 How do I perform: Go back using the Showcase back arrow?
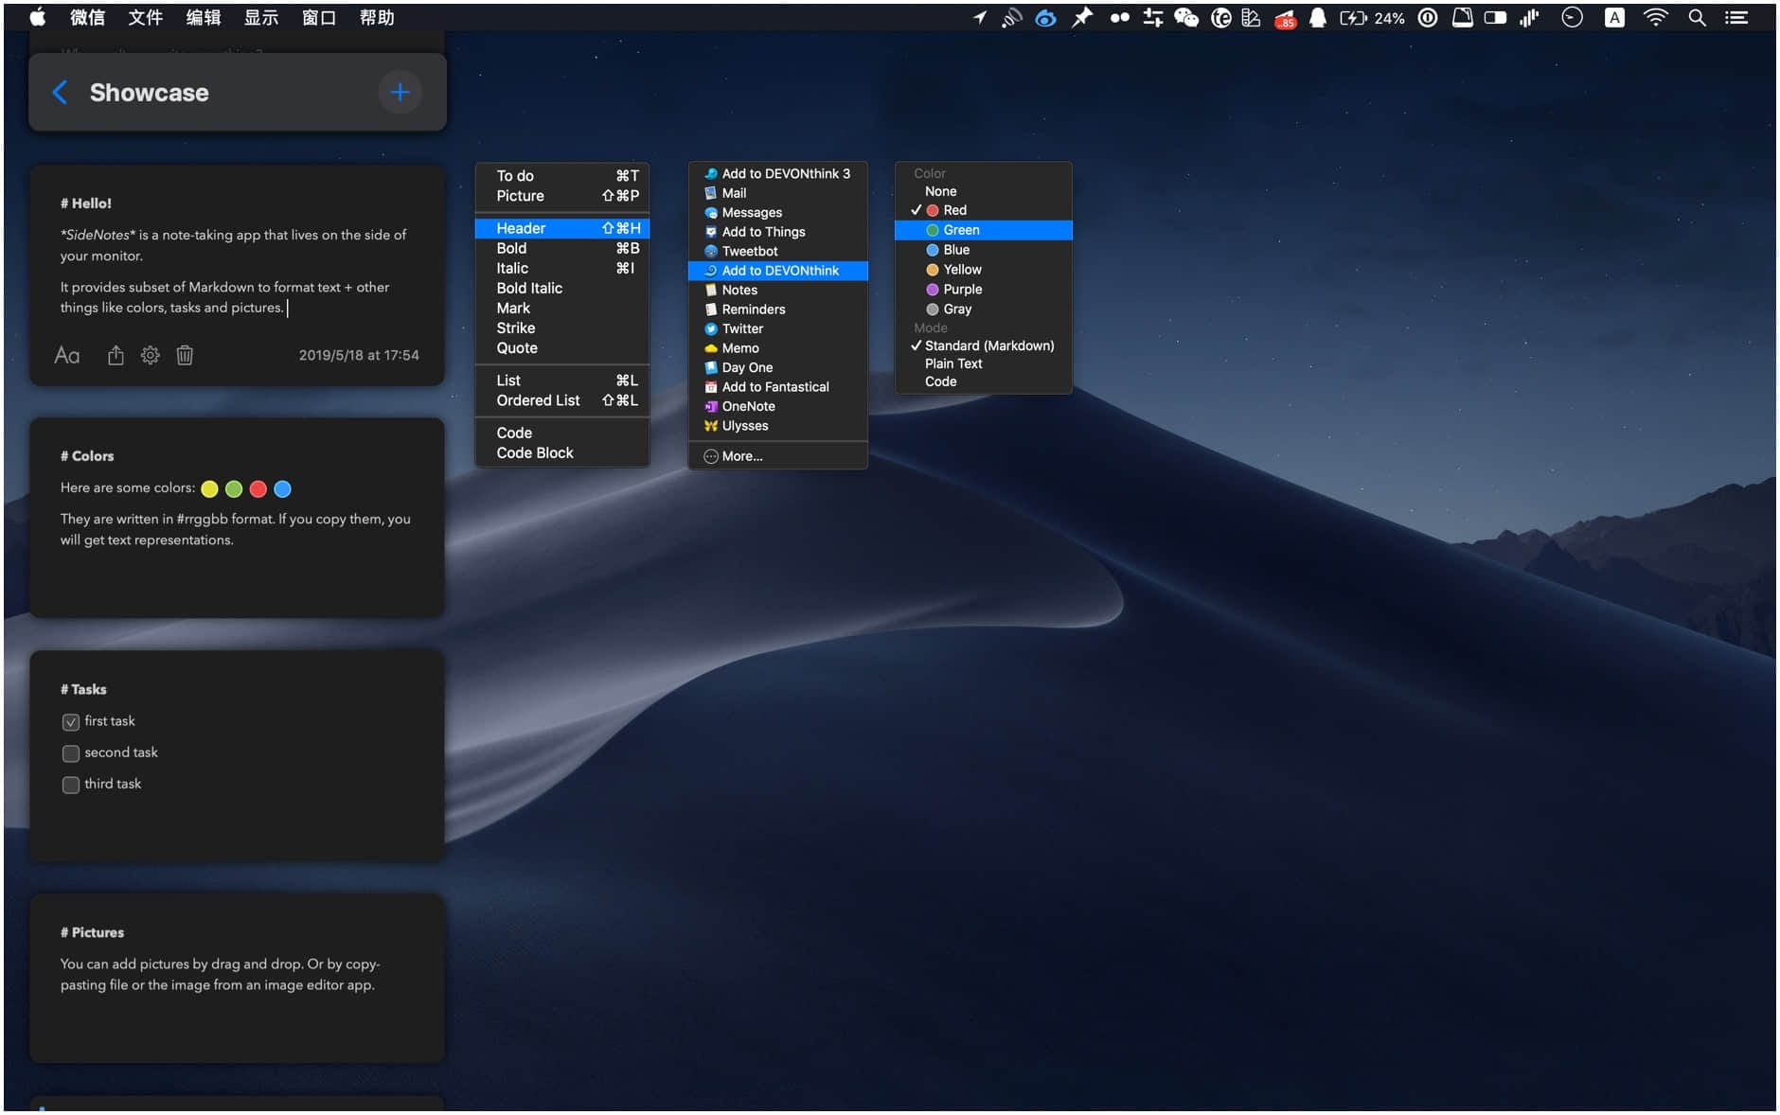pyautogui.click(x=60, y=92)
